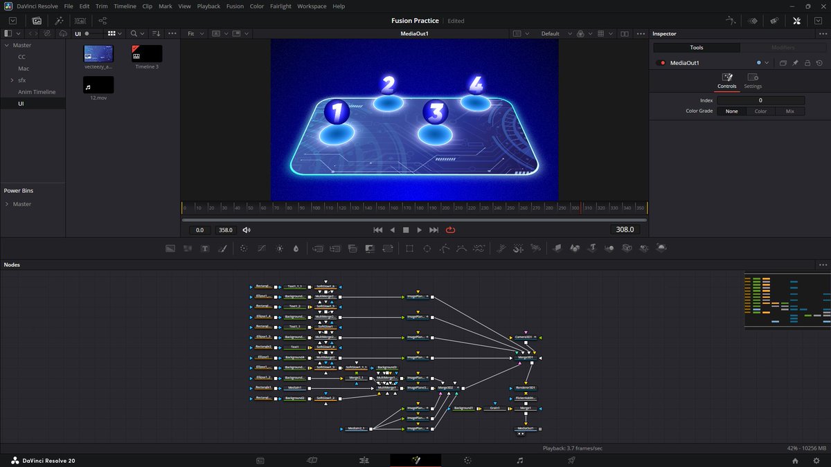
Task: Open the Workspace menu
Action: coord(312,6)
